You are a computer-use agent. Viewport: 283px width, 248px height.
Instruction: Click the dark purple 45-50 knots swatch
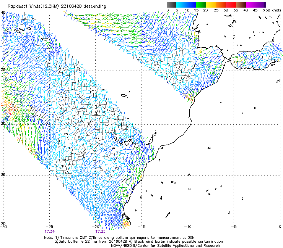tap(261, 5)
